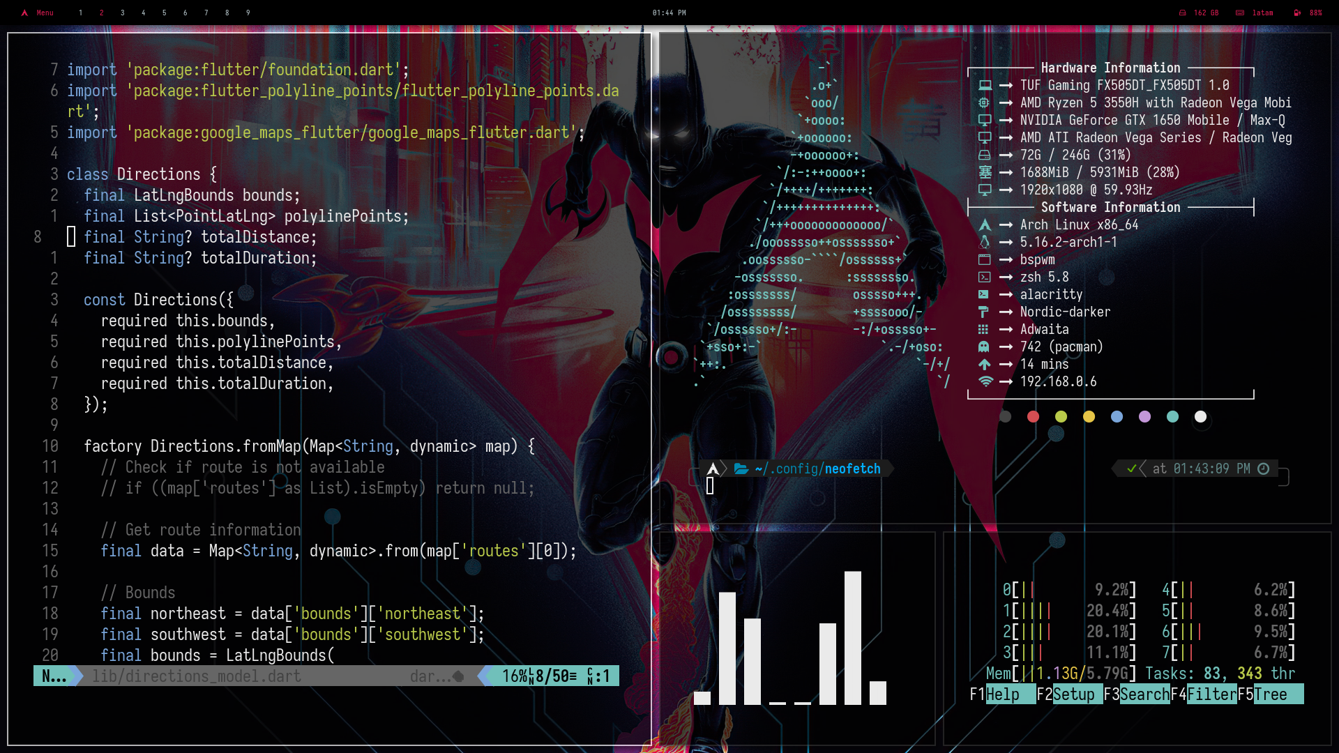Click the memory icon on the 1688MiB row
This screenshot has height=753, width=1339.
pyautogui.click(x=985, y=172)
